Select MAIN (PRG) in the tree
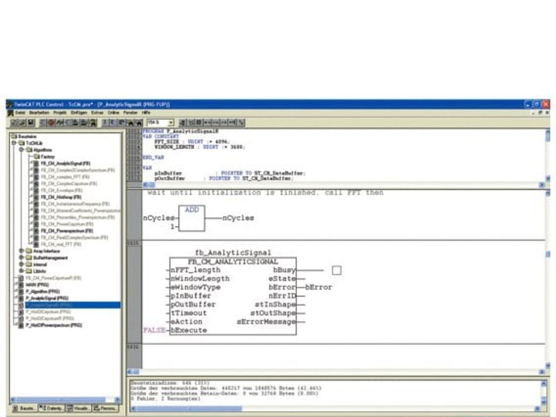Screen dimensions: 556x417 pyautogui.click(x=37, y=285)
